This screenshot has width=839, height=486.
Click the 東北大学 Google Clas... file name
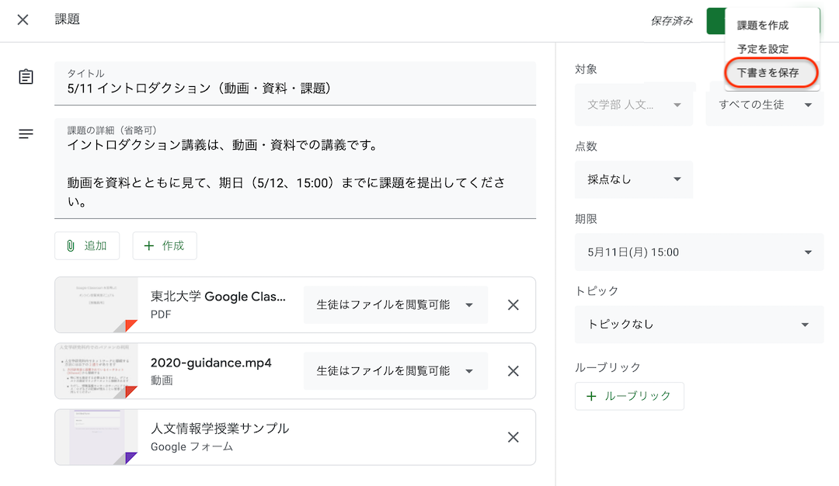(218, 297)
